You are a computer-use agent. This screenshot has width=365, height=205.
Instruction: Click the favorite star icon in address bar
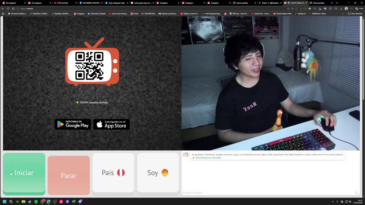(x=301, y=9)
